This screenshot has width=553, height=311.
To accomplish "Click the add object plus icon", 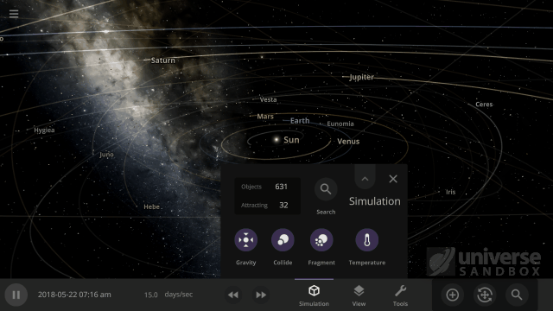I will pyautogui.click(x=452, y=295).
